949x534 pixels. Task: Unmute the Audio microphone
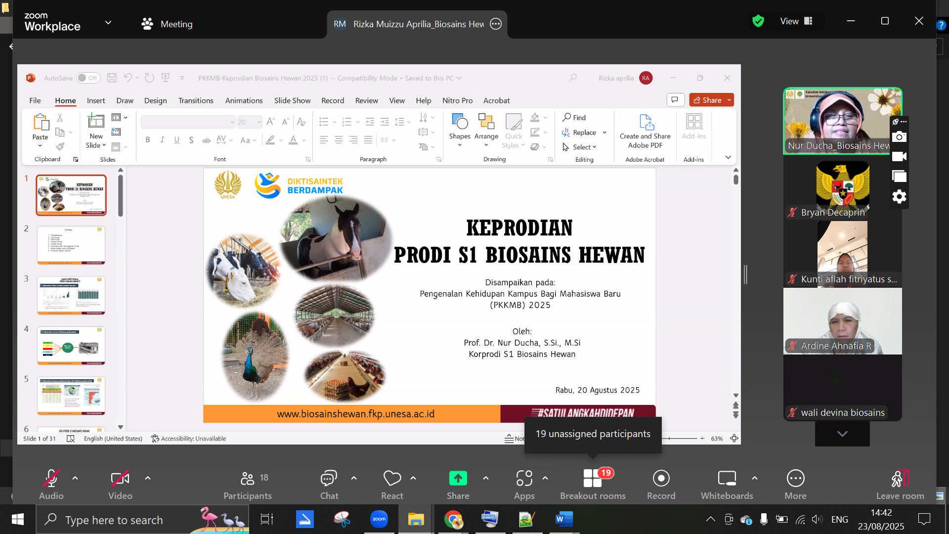(x=51, y=479)
